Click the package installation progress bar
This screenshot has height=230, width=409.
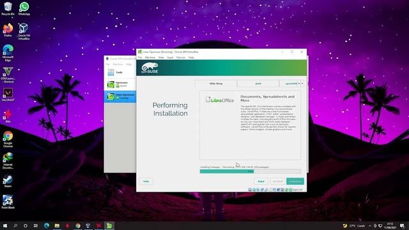pyautogui.click(x=250, y=171)
